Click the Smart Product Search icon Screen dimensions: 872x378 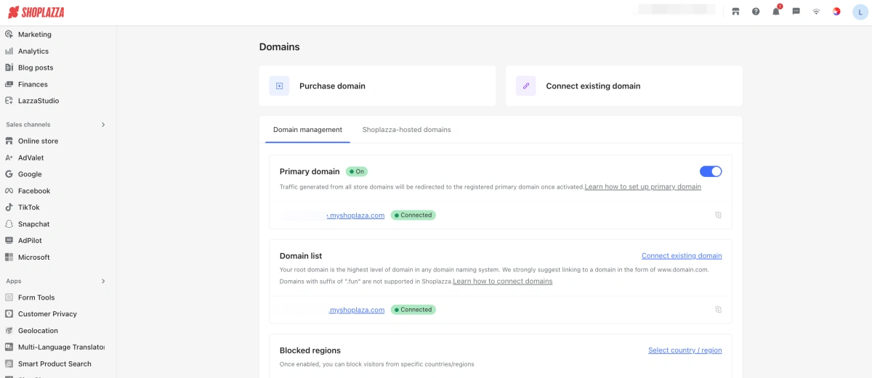pos(9,363)
